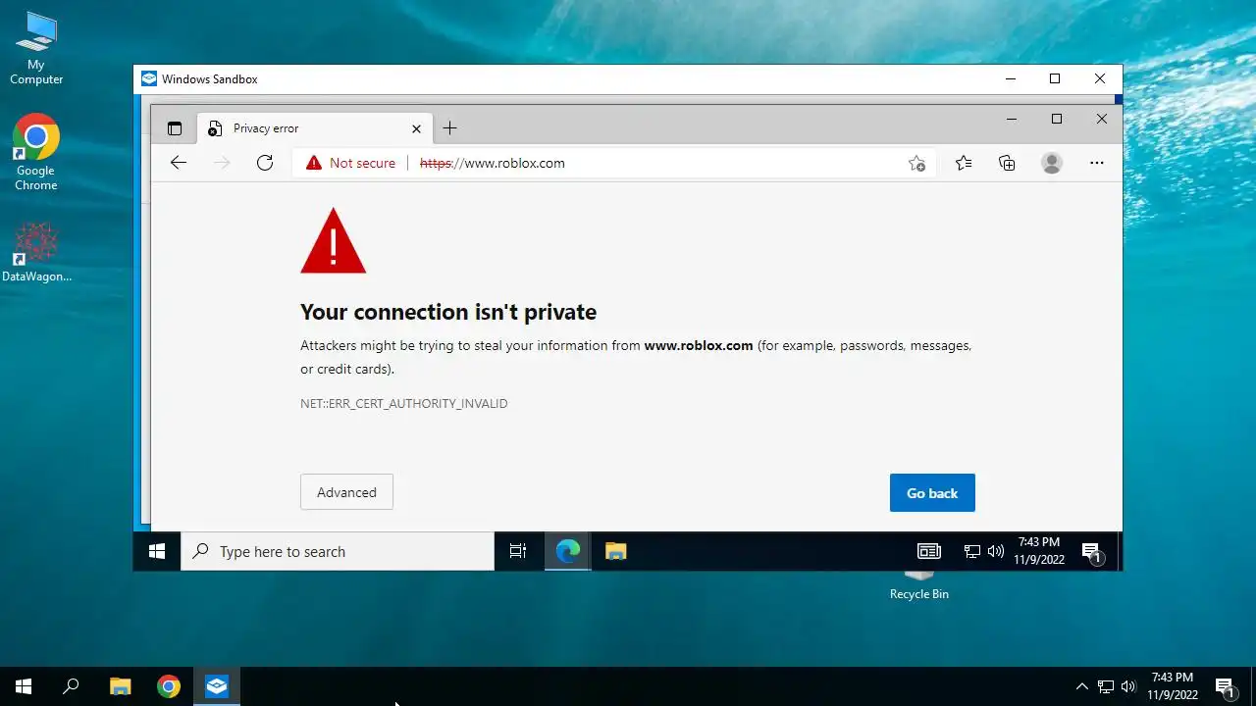This screenshot has width=1256, height=706.
Task: Open Chrome from host taskbar
Action: pos(169,686)
